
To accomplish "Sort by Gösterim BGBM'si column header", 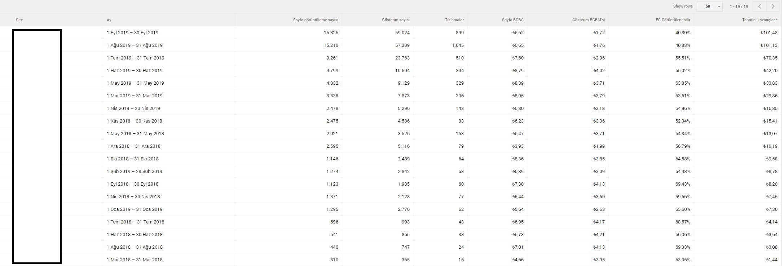I will pos(589,20).
